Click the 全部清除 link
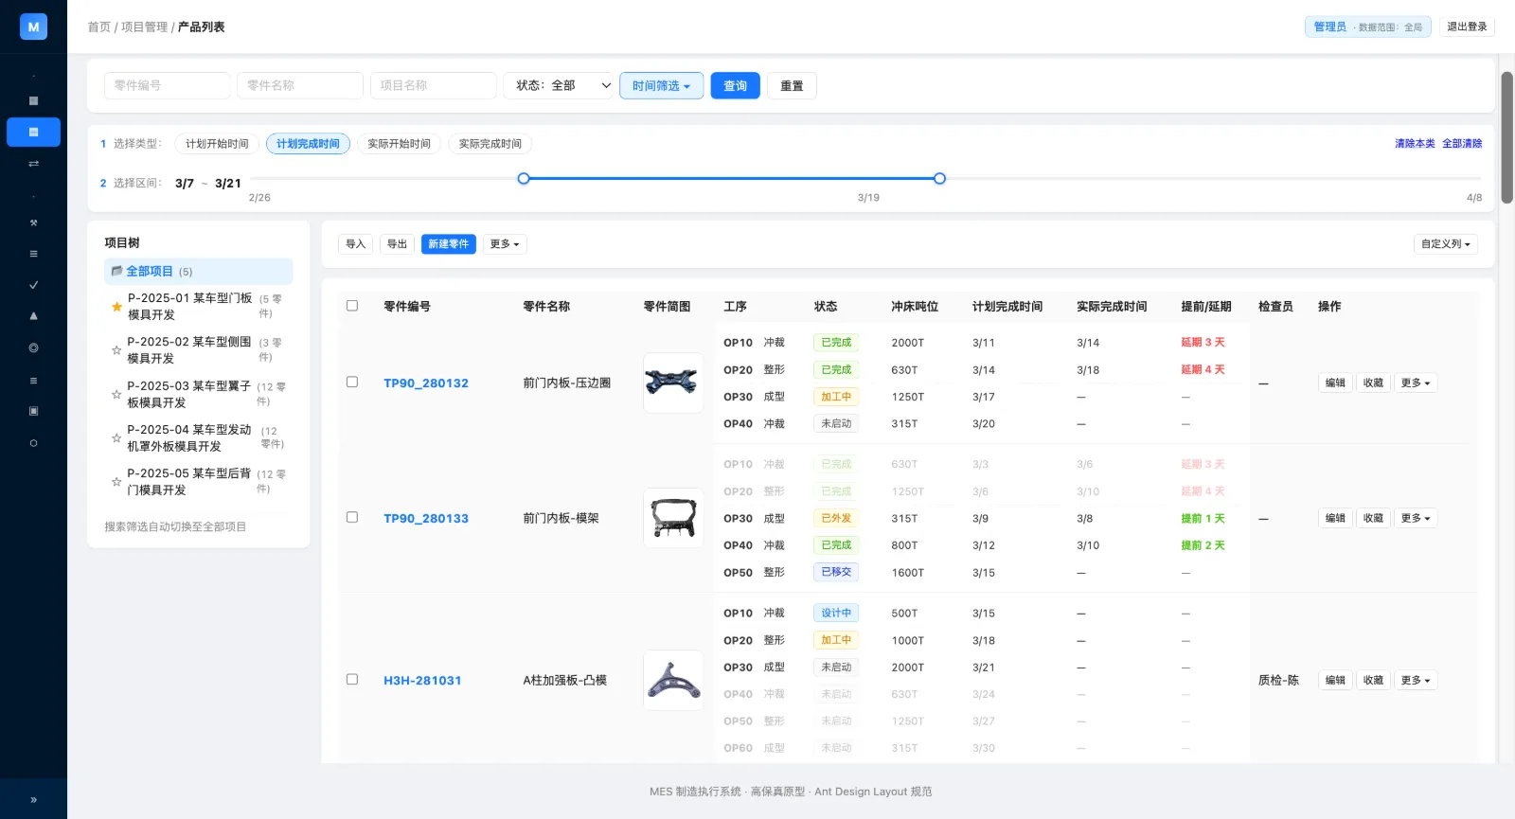This screenshot has height=819, width=1515. pyautogui.click(x=1462, y=144)
